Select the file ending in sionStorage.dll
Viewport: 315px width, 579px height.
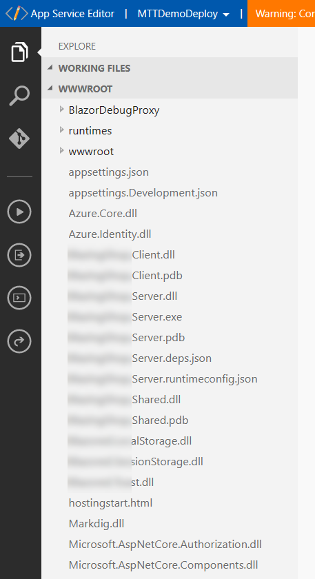(136, 462)
